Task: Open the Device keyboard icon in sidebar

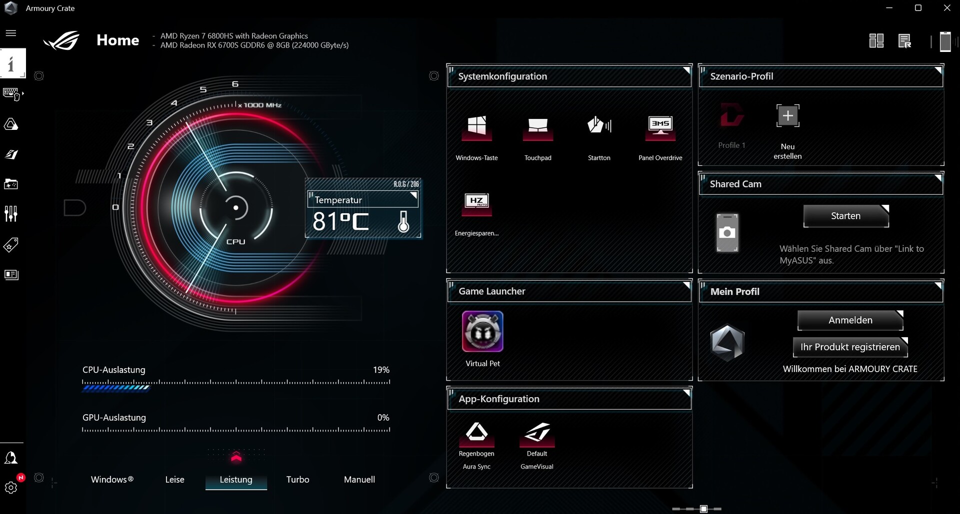Action: (x=12, y=94)
